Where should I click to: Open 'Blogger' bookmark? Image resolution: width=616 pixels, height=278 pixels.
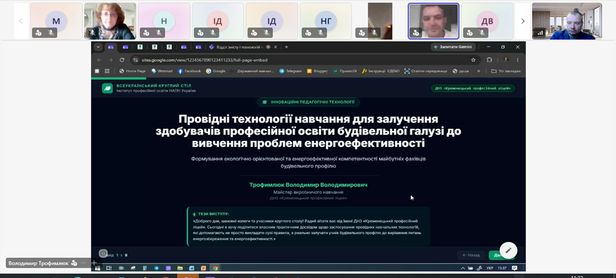click(317, 71)
